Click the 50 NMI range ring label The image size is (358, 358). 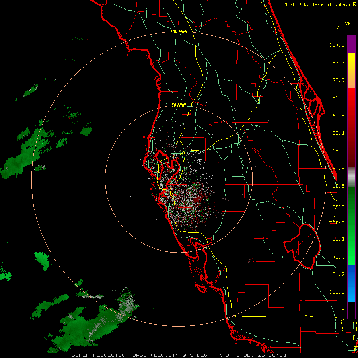(x=179, y=105)
